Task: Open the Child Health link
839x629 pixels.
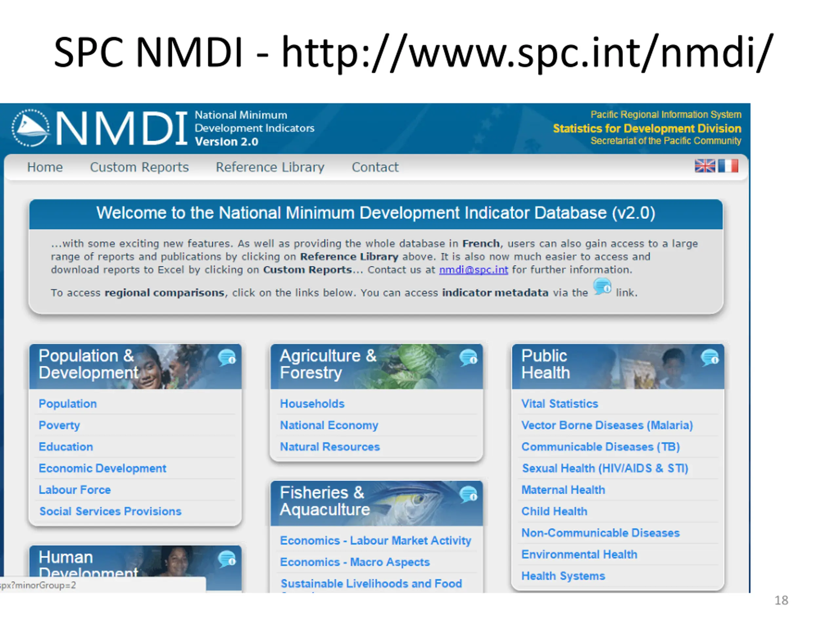Action: click(554, 511)
